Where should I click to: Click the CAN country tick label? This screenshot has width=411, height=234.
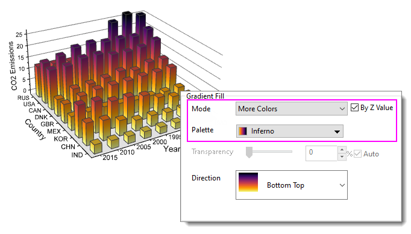(x=35, y=111)
